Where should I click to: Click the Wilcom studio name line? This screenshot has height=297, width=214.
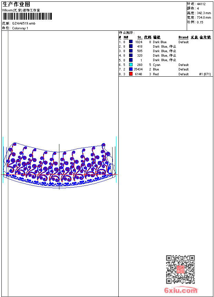[x=21, y=10]
